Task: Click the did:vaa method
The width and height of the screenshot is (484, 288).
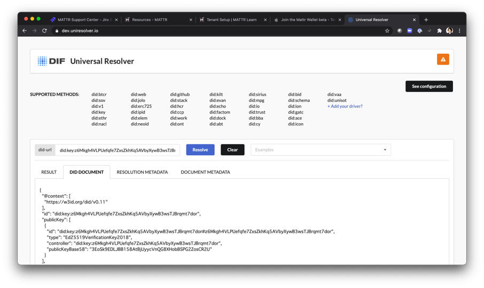Action: point(334,94)
